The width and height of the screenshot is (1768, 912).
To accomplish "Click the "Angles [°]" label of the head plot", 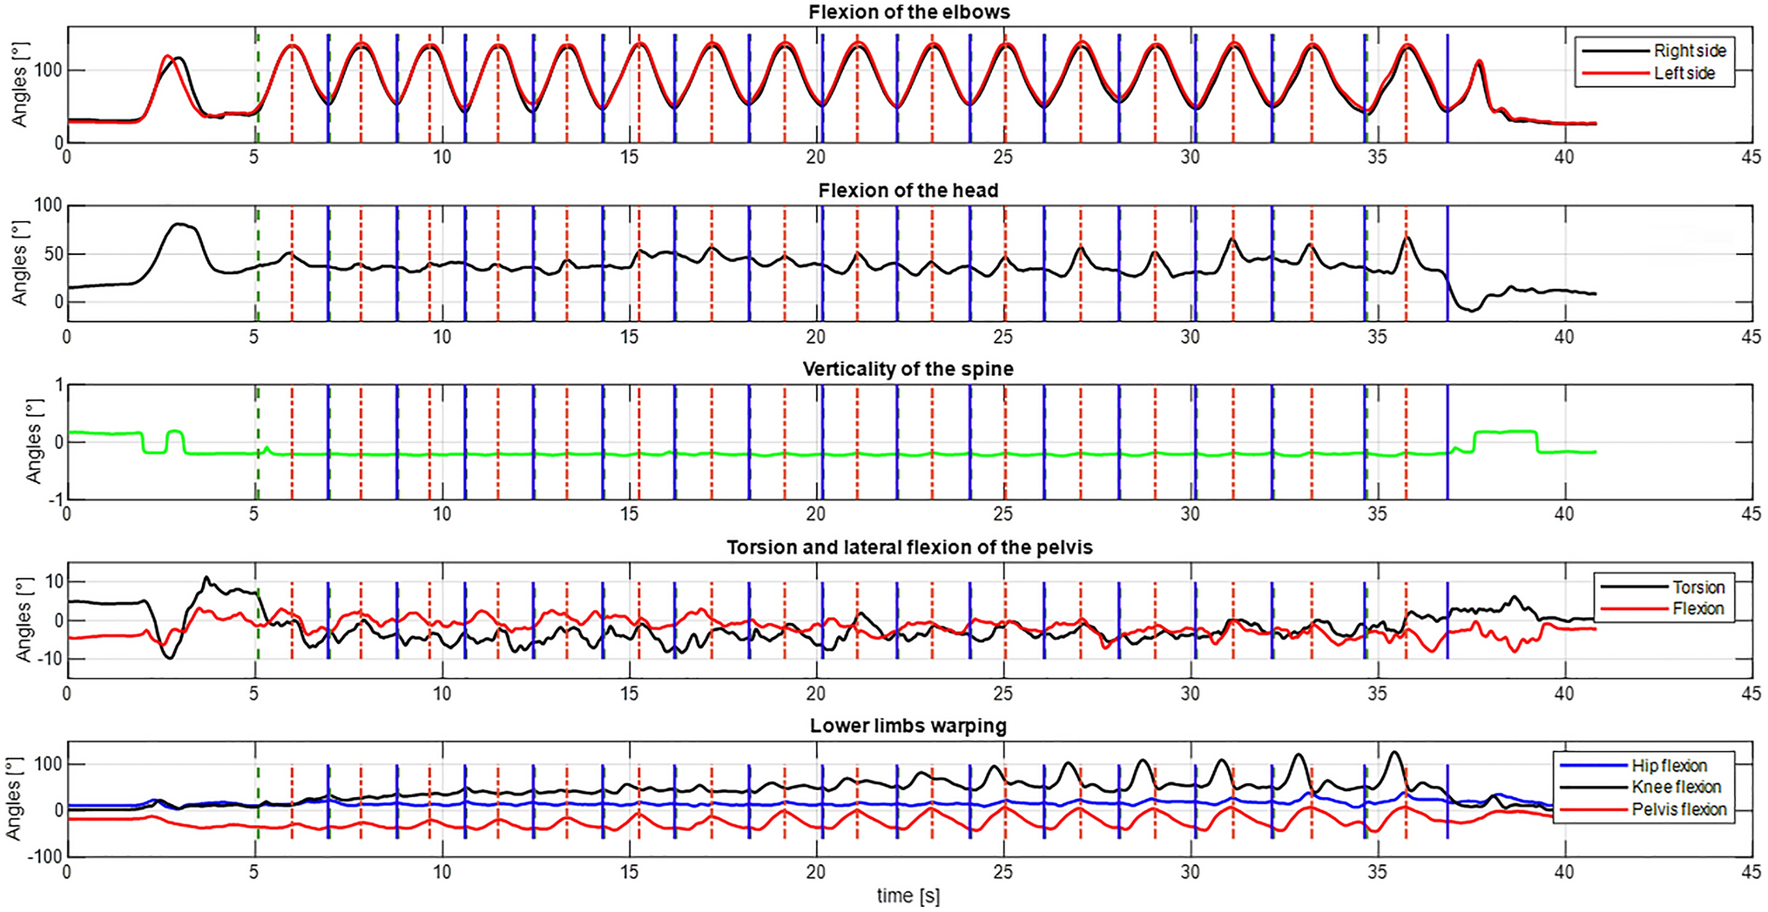I will (x=19, y=263).
